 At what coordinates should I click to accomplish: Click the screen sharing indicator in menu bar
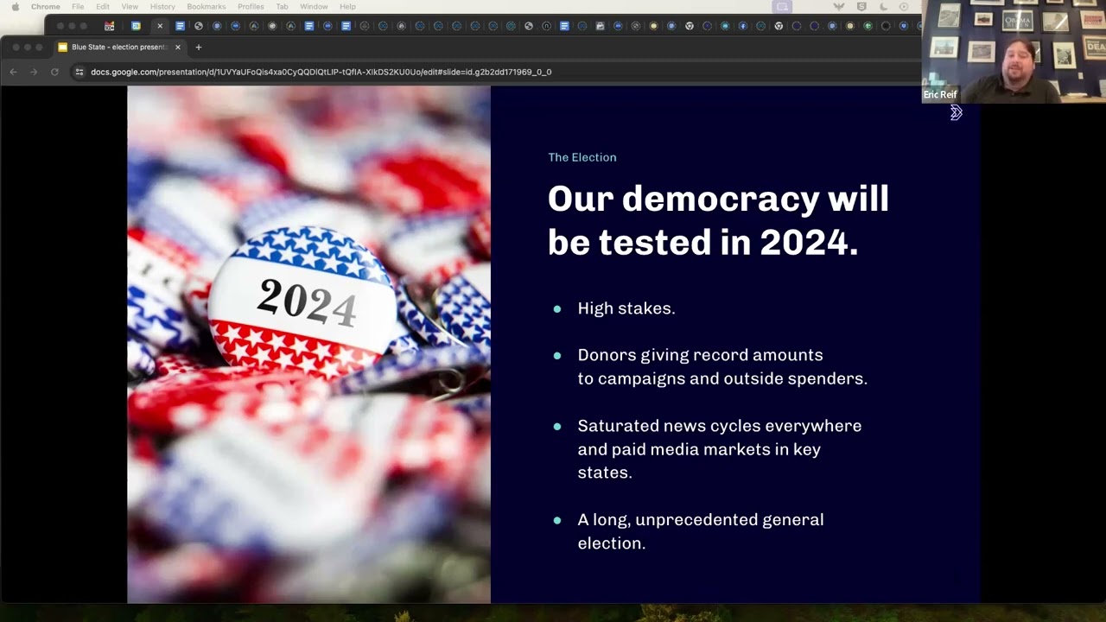pyautogui.click(x=782, y=7)
